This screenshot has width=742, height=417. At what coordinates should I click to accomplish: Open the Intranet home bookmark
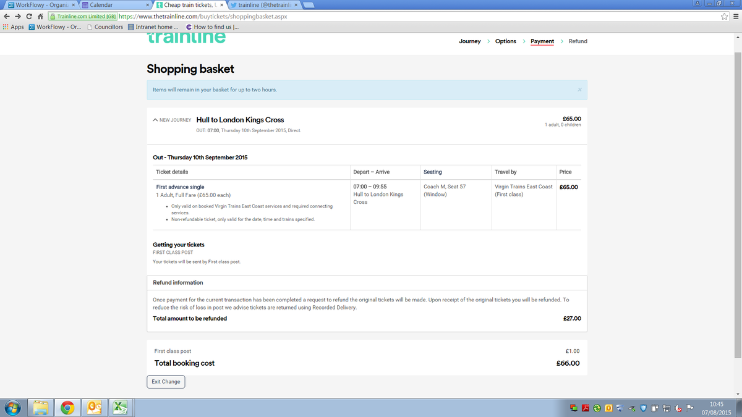tap(153, 27)
